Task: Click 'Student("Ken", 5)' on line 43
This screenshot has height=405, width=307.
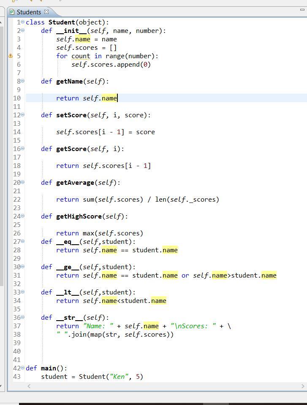Action: (111, 377)
